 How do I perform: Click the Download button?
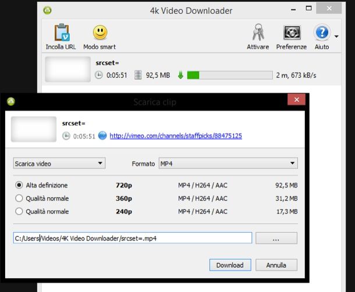coord(230,265)
